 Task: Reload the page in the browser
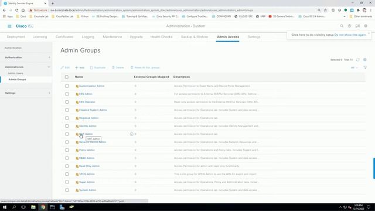pos(16,11)
